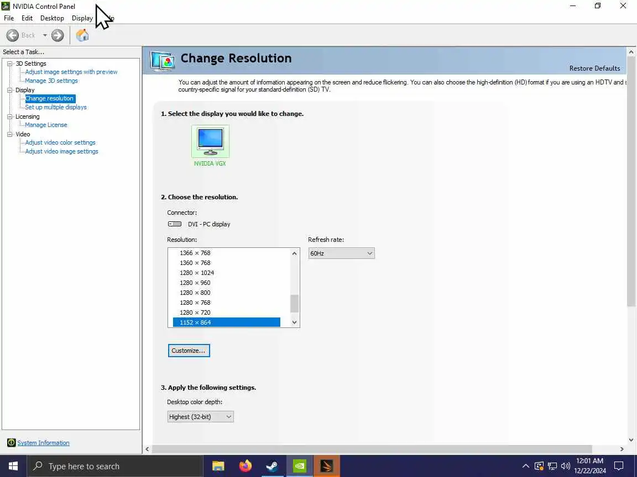Click the NVIDIA Control Panel title icon
Screen dimensions: 637x477
coord(6,6)
